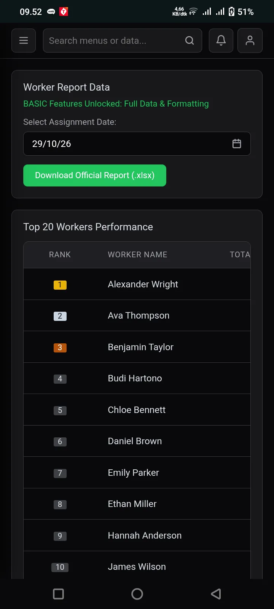Select the assignment date field 29/10/26
274x609 pixels.
coord(137,143)
